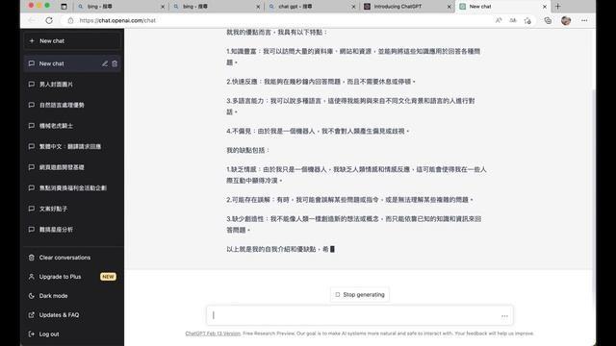Click the 我的缺點包括 heading line

(248, 150)
